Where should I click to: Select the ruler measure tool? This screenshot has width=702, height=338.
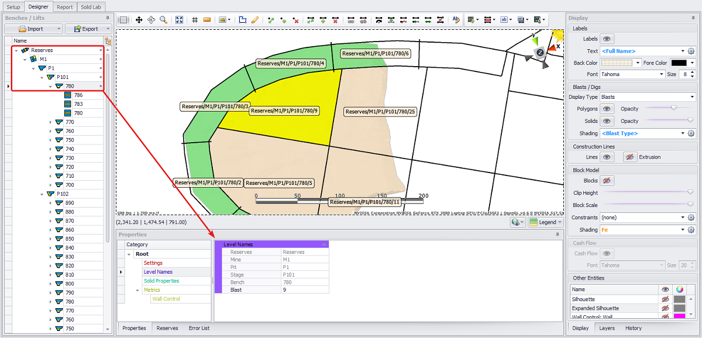point(207,20)
